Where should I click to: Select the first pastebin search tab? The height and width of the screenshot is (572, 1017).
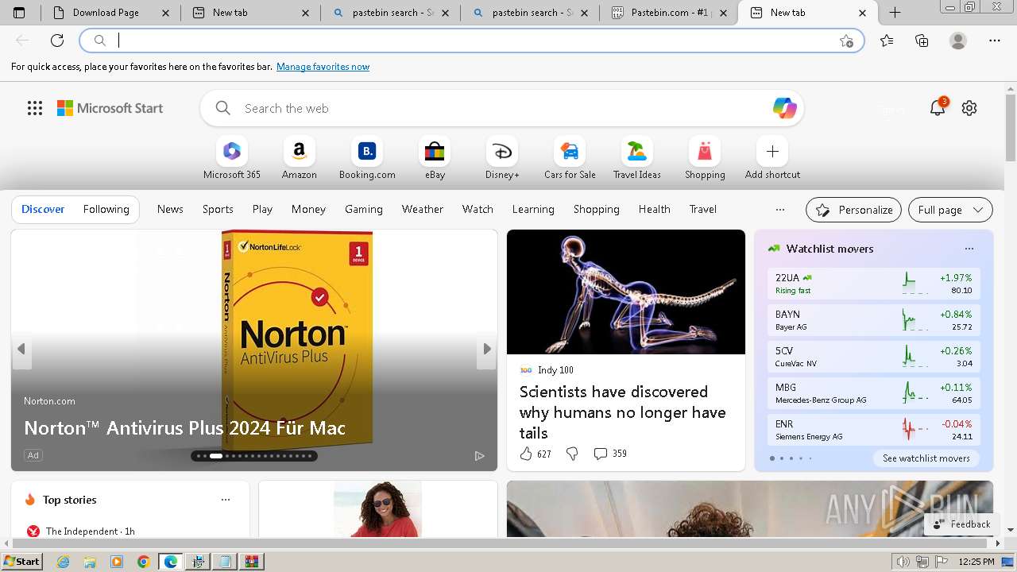390,13
